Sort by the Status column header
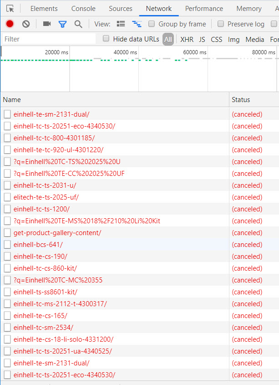 pos(254,100)
